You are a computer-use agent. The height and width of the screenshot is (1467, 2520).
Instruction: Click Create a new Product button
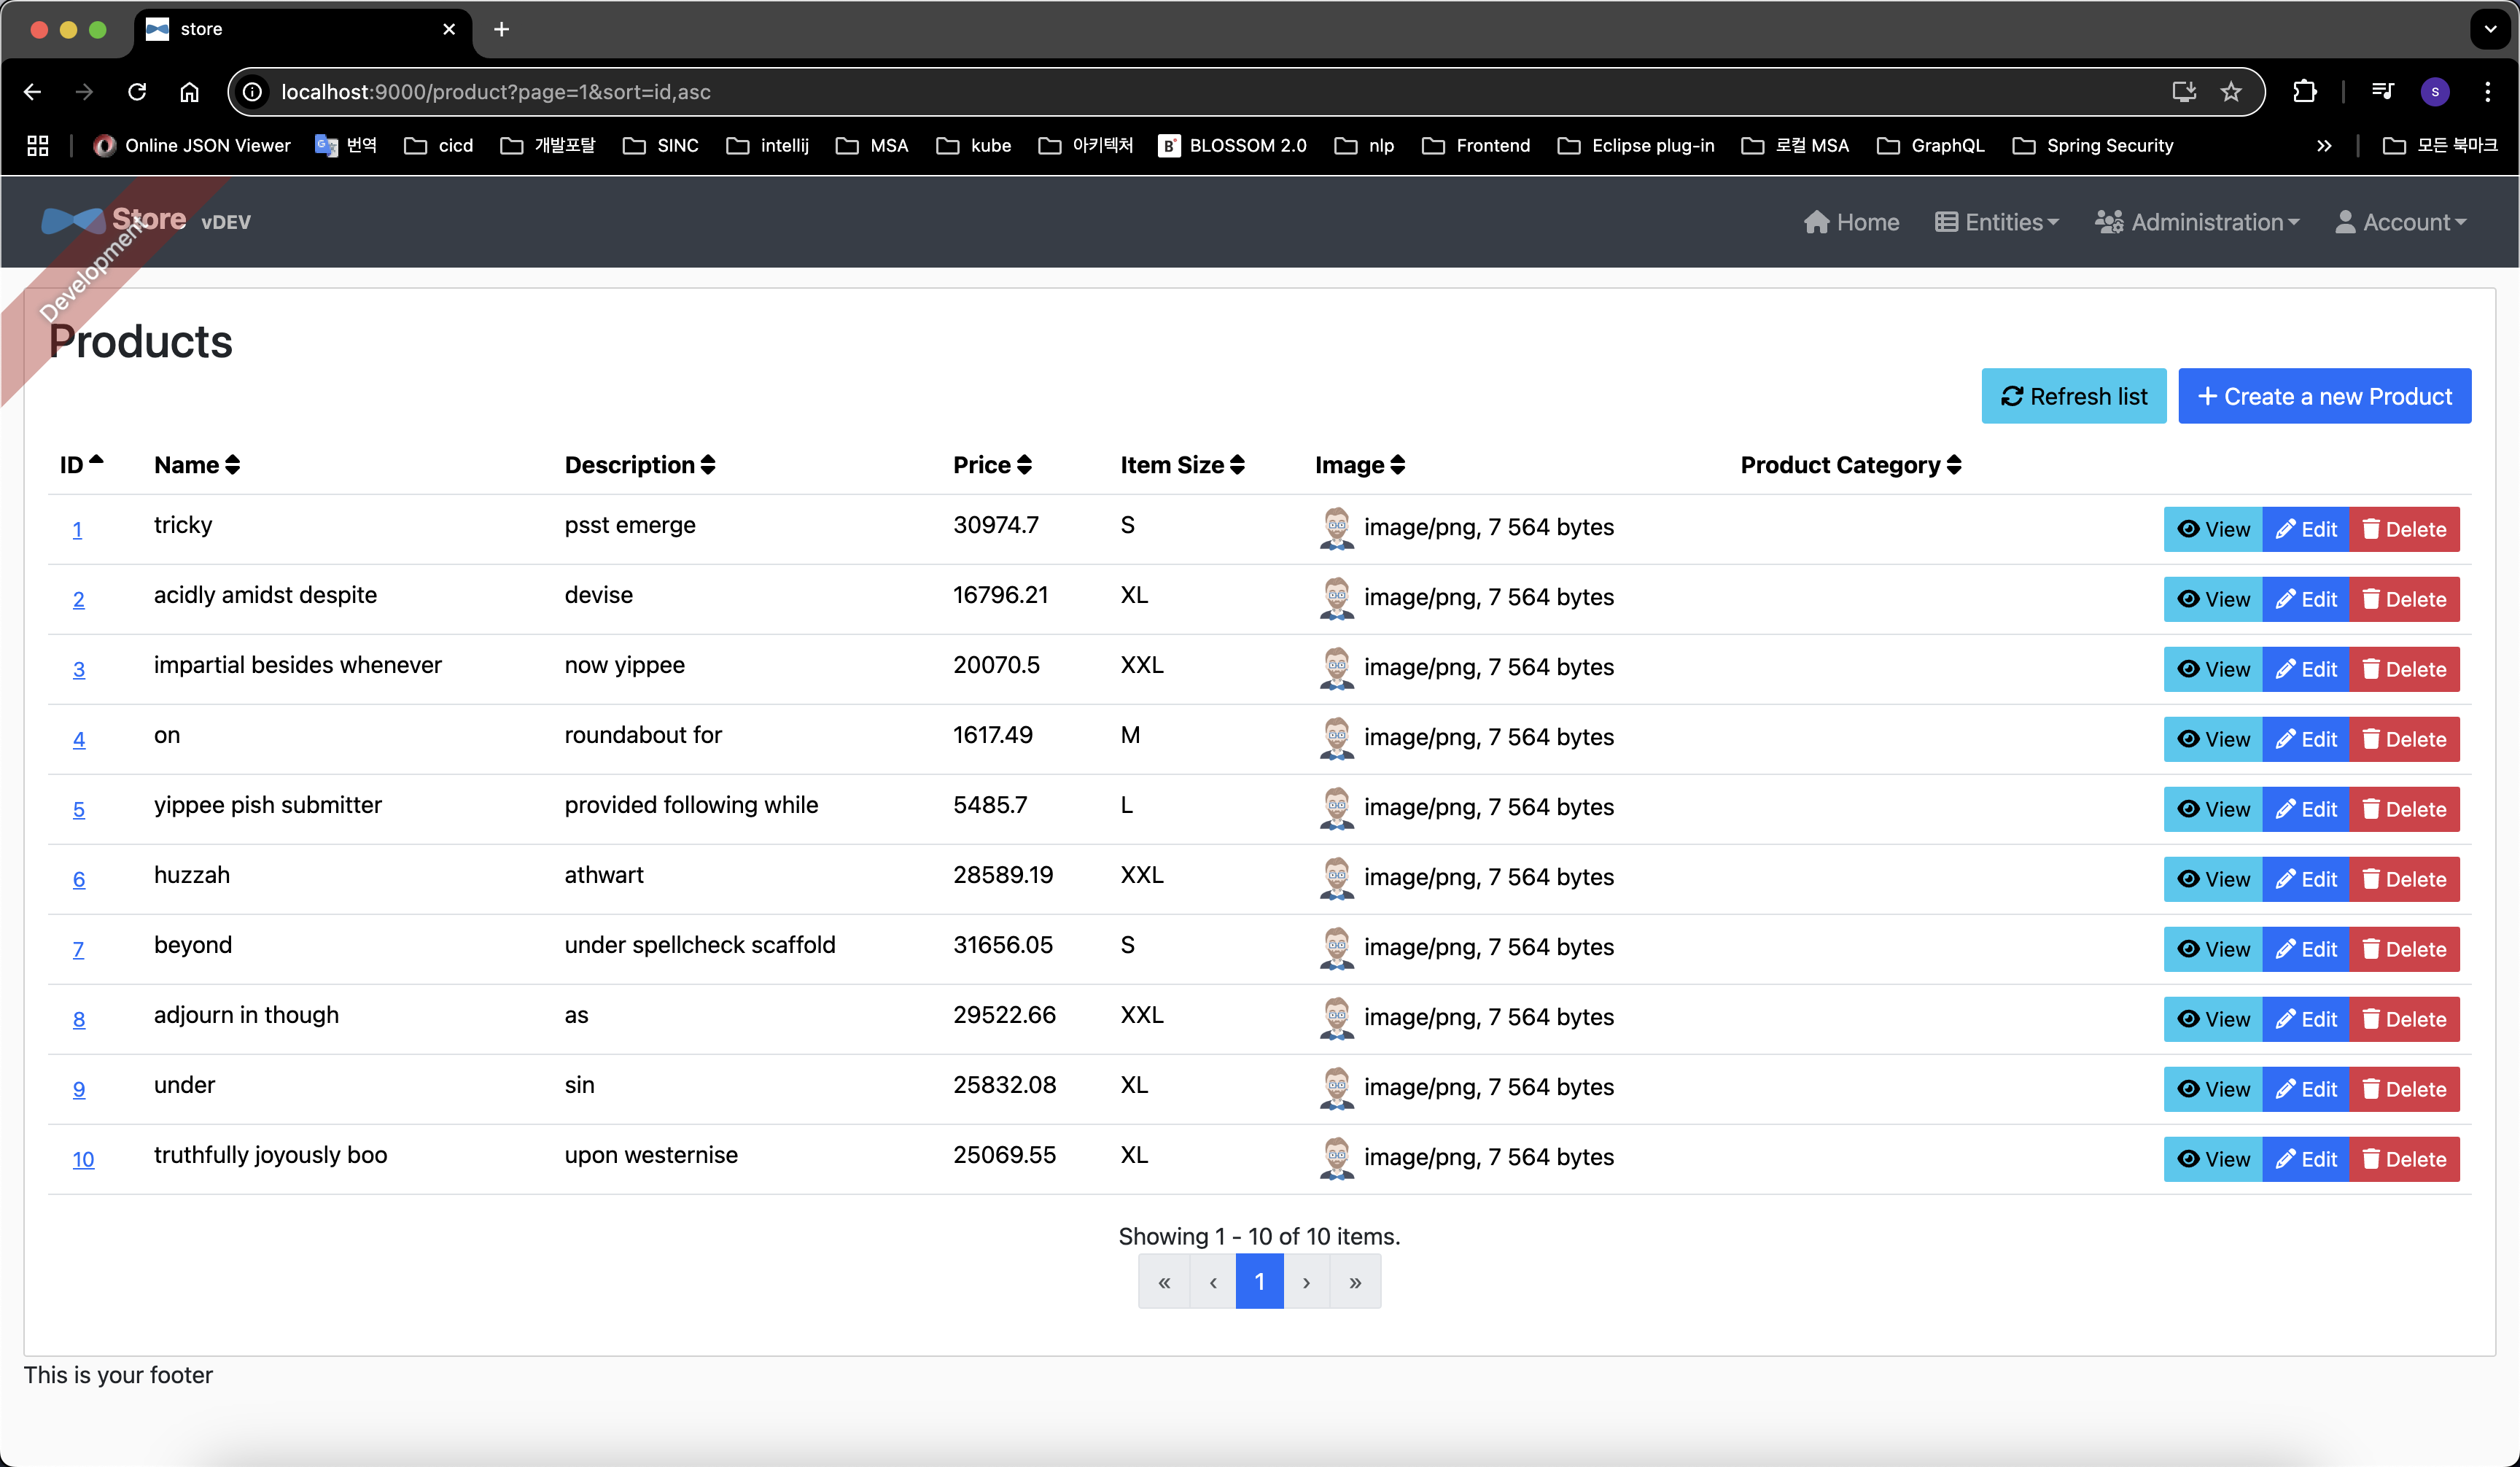pyautogui.click(x=2324, y=397)
